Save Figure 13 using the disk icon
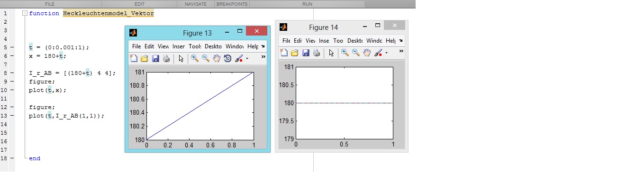Image resolution: width=618 pixels, height=173 pixels. [x=155, y=59]
